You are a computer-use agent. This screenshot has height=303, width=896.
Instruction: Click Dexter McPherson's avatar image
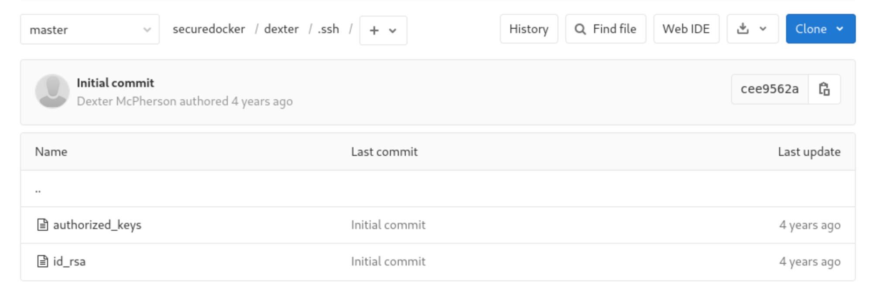point(52,91)
